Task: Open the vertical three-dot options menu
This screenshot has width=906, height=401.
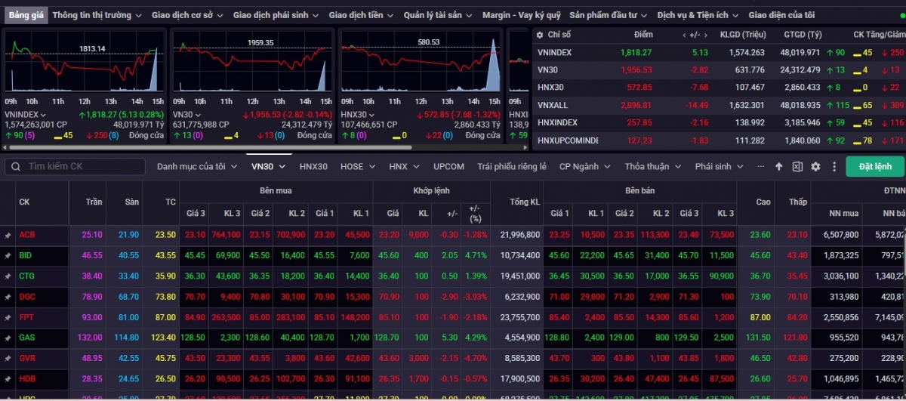Action: pyautogui.click(x=834, y=167)
